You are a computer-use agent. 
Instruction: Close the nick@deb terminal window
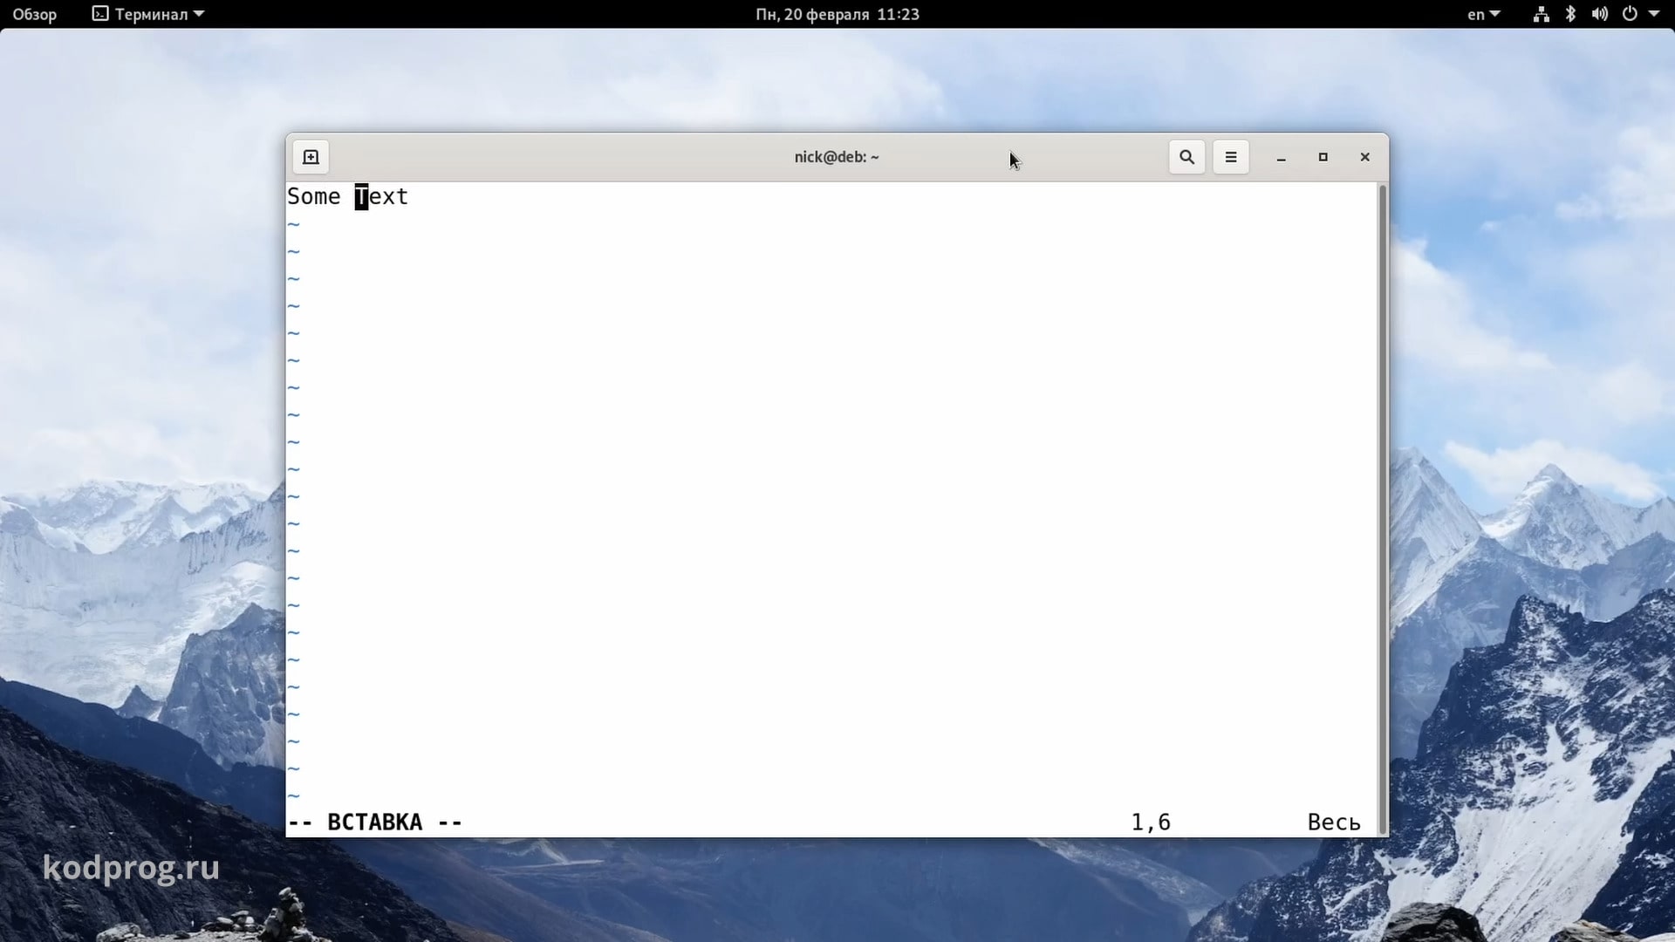pyautogui.click(x=1365, y=157)
